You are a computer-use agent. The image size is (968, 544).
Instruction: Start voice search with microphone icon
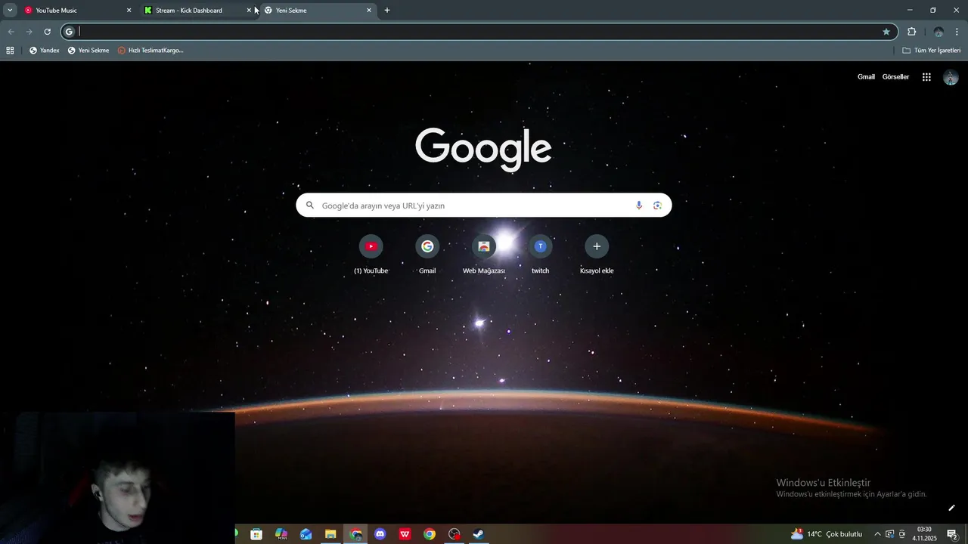click(x=639, y=206)
